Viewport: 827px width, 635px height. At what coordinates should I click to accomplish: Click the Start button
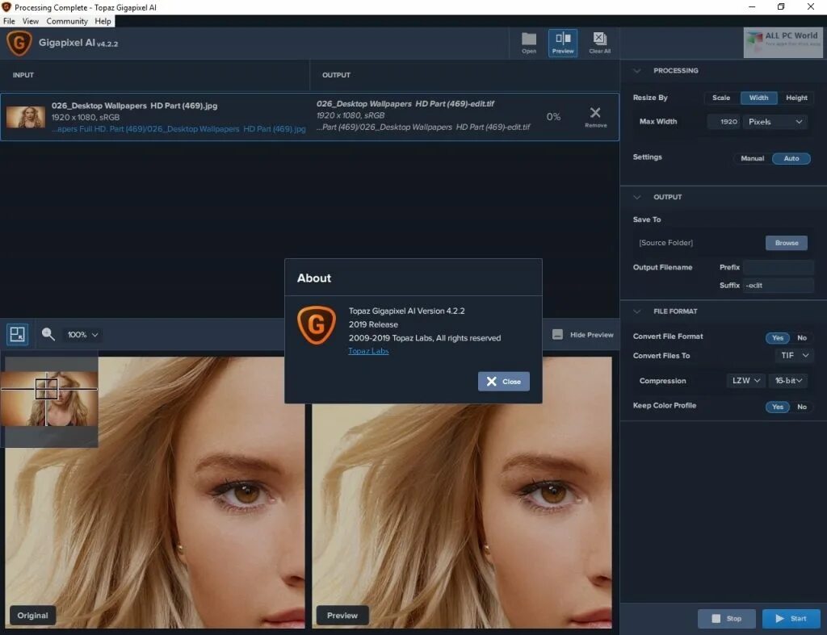point(791,619)
